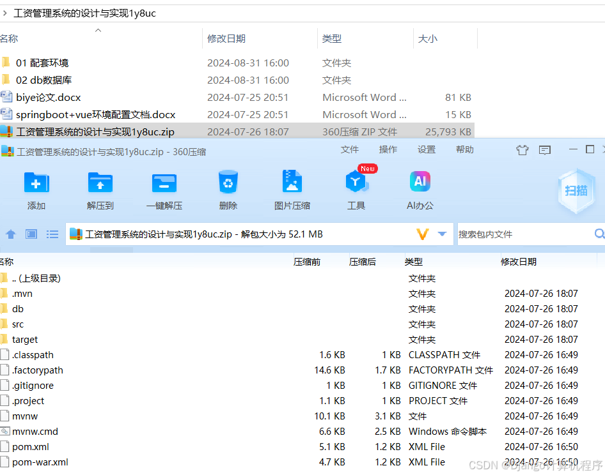605x475 pixels.
Task: Open the 设置 menu
Action: point(427,149)
